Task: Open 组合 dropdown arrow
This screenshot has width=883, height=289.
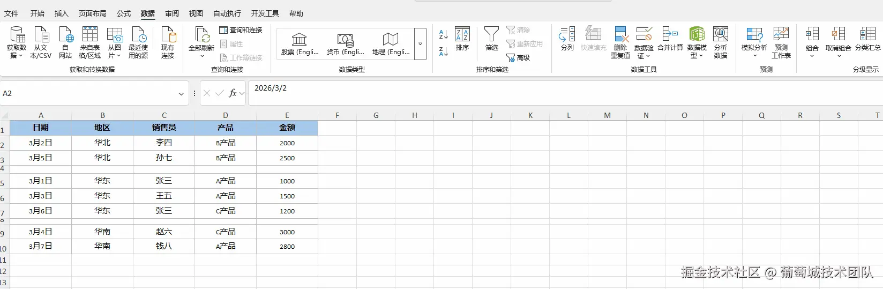Action: pos(812,56)
